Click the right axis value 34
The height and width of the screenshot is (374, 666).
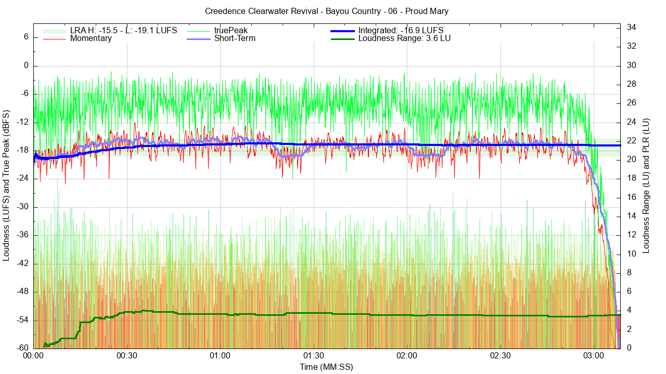631,27
